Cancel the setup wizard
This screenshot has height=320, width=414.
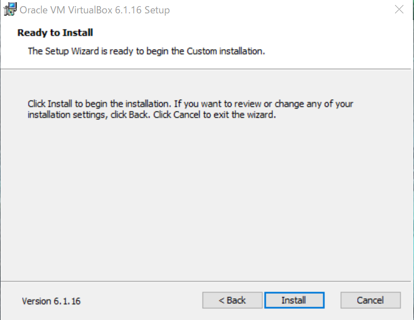[x=370, y=300]
